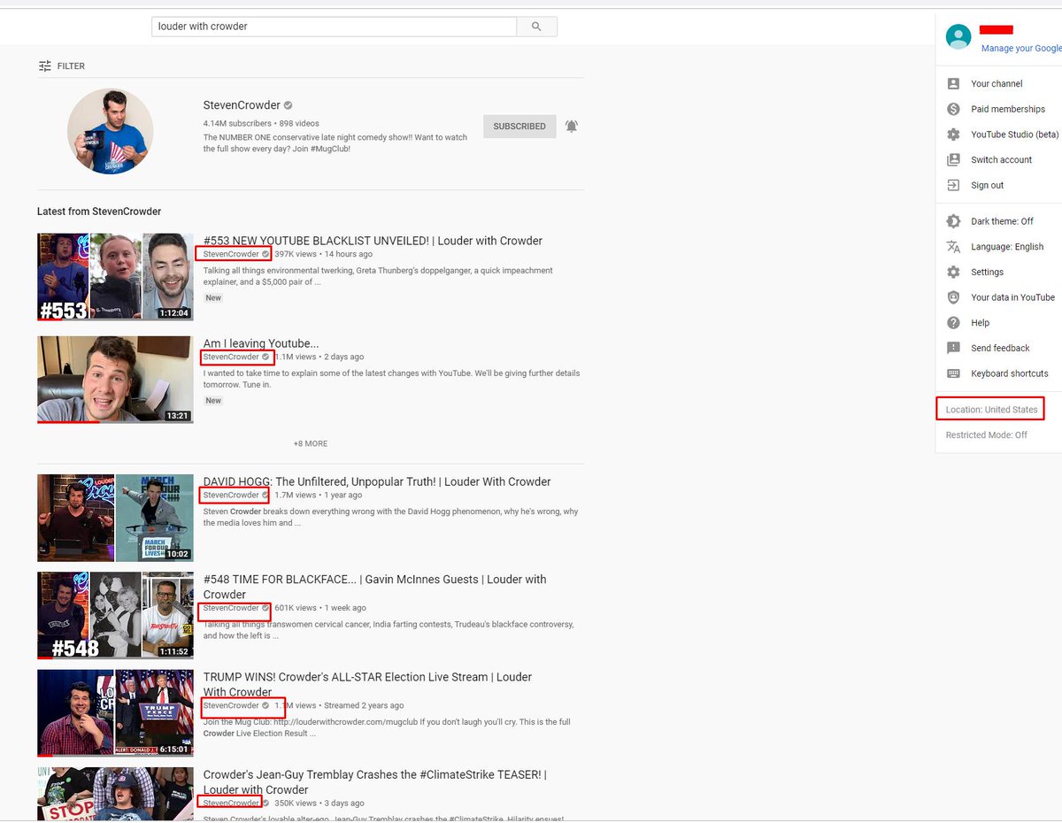The height and width of the screenshot is (823, 1062).
Task: Click the search magnifier button
Action: 536,27
